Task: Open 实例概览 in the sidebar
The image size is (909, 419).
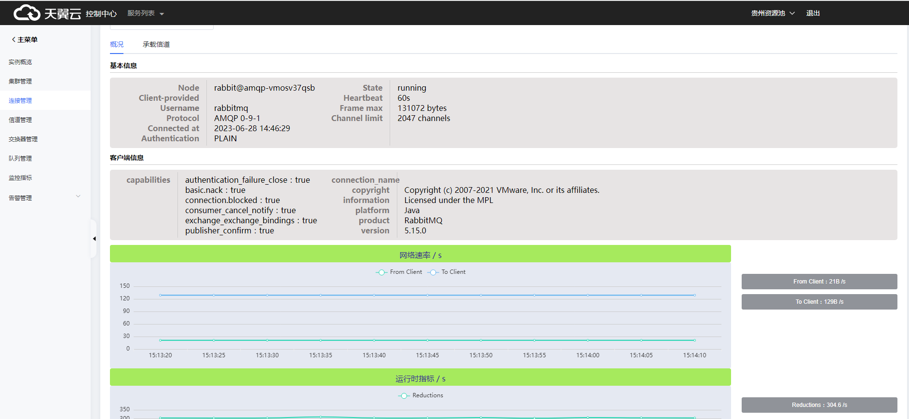Action: (20, 62)
